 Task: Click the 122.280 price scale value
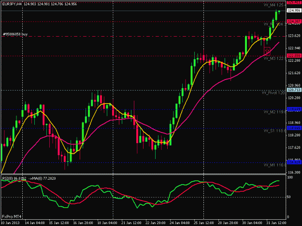[294, 61]
